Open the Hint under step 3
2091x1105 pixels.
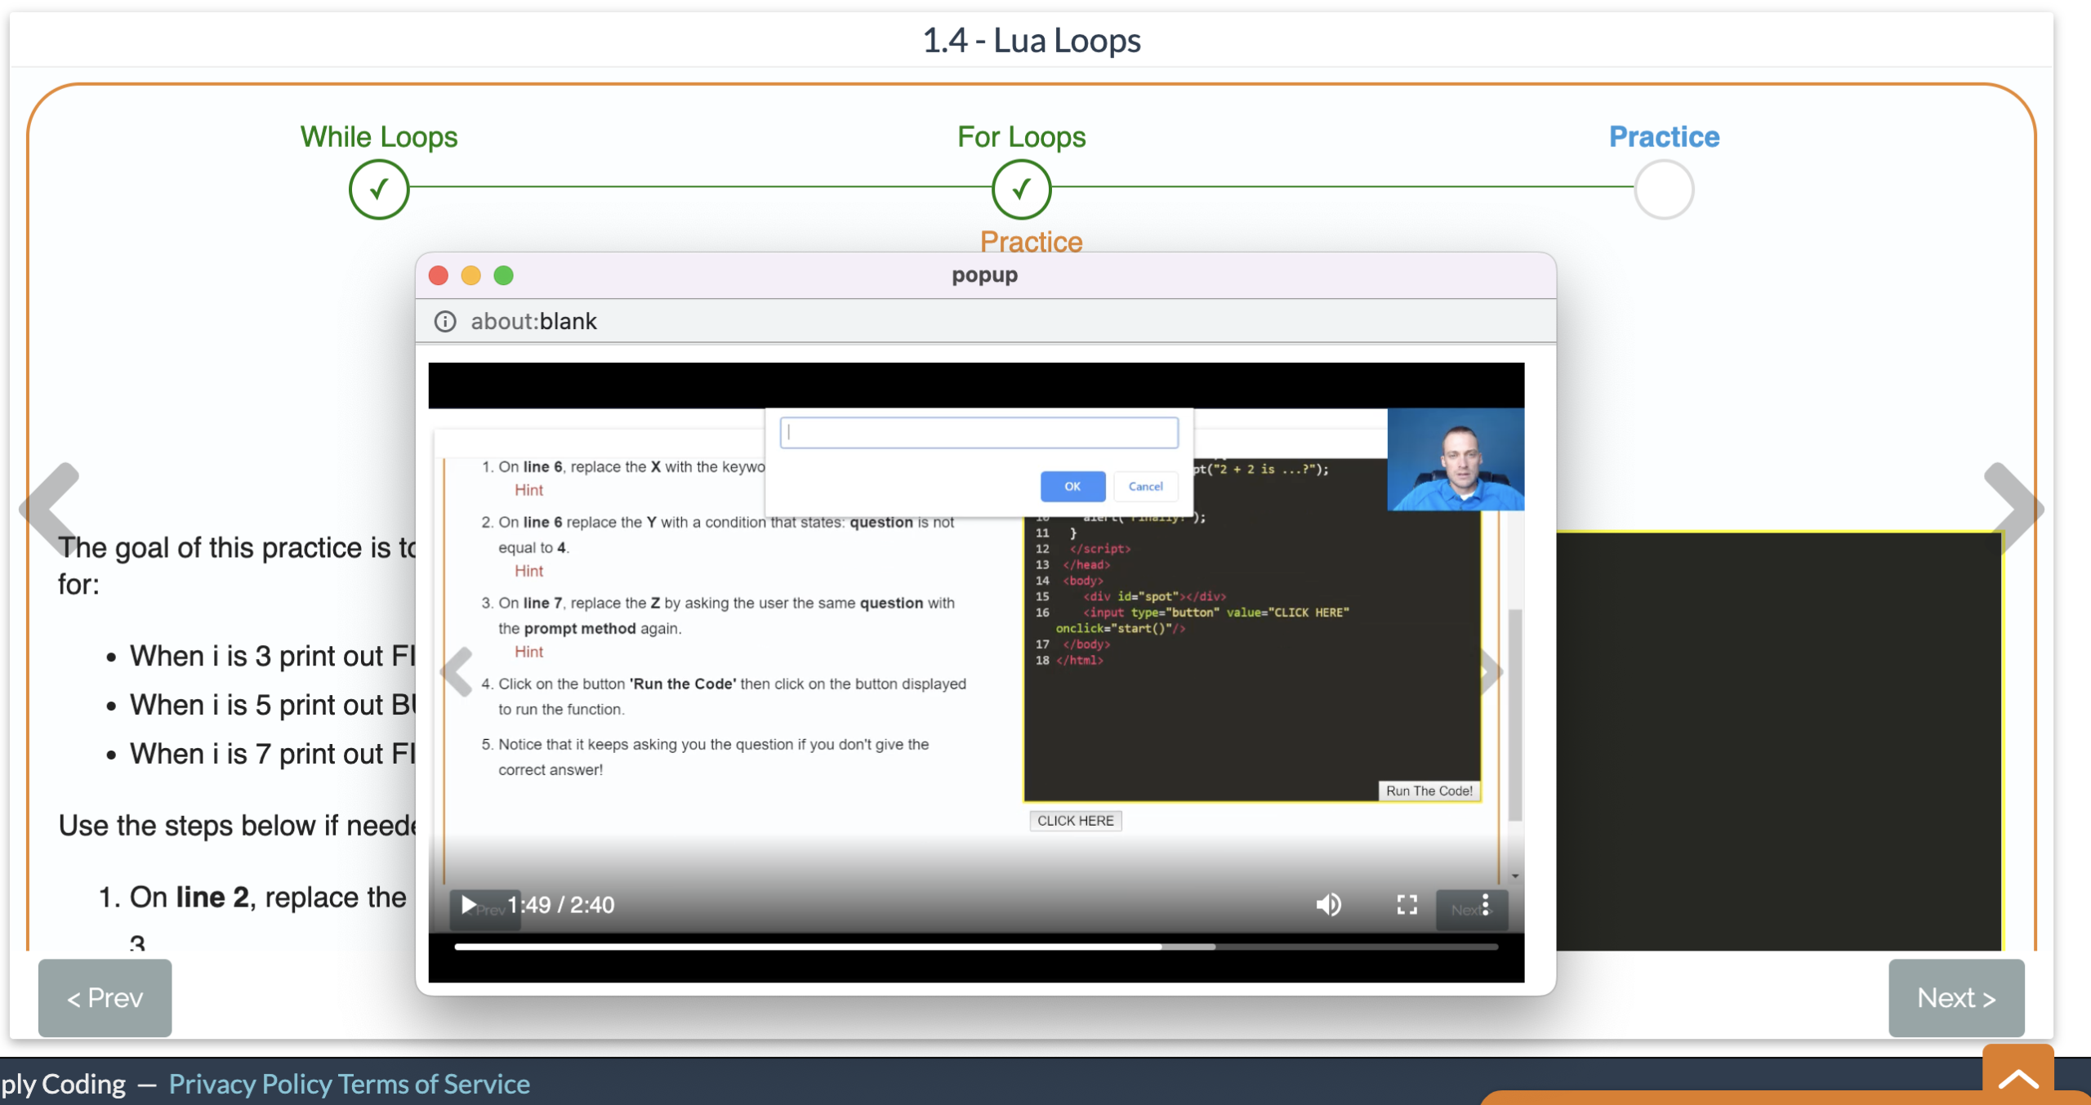(x=528, y=652)
